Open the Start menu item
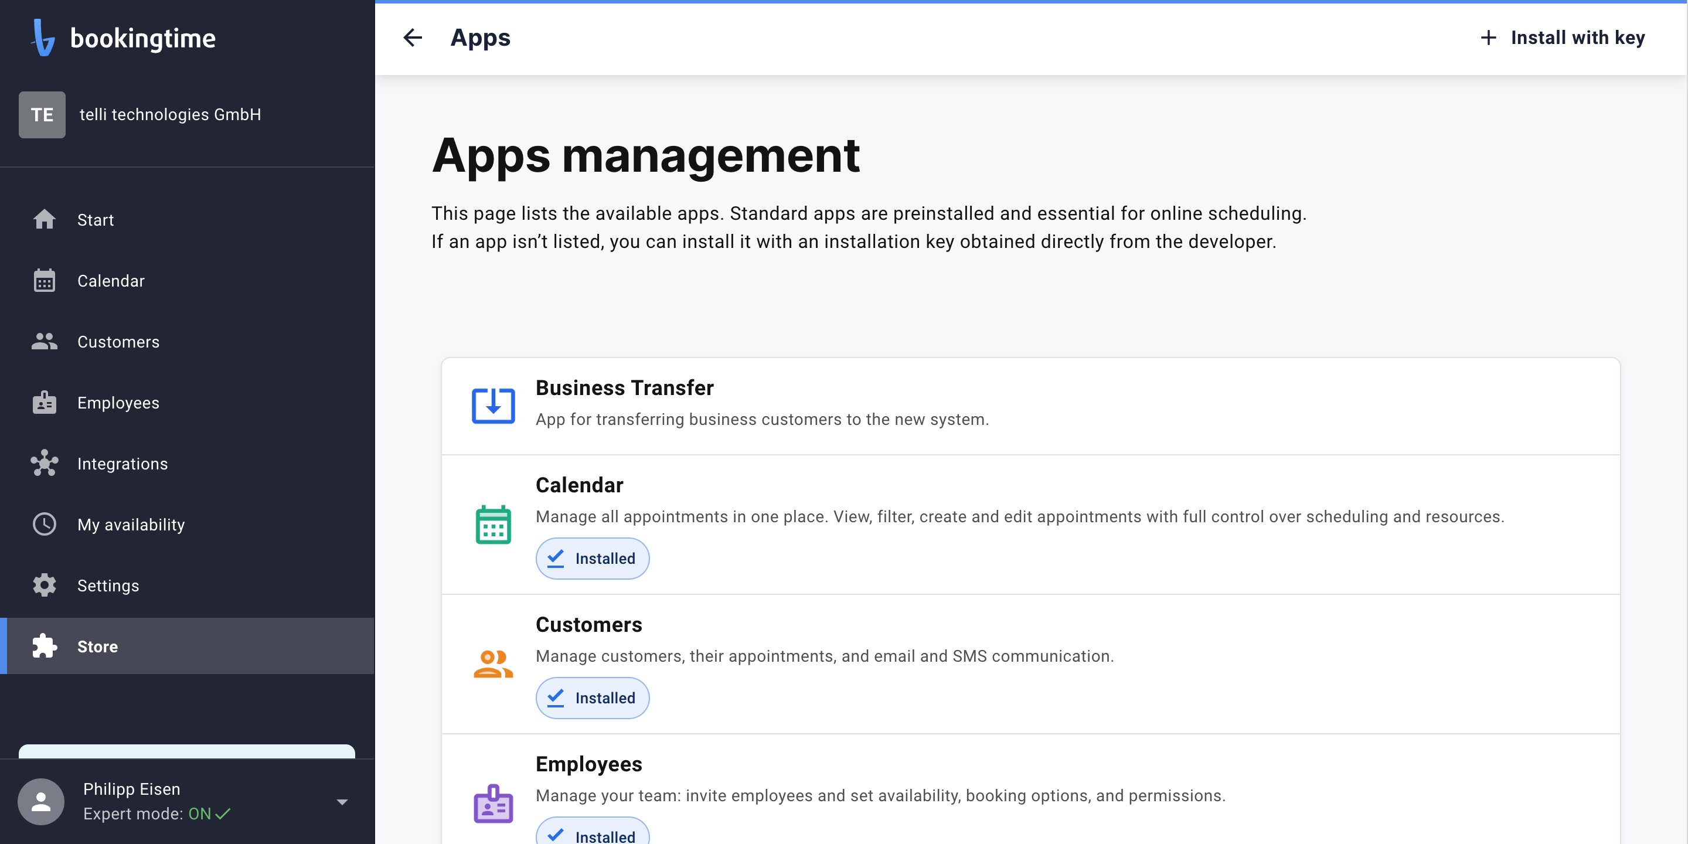The width and height of the screenshot is (1688, 844). (188, 220)
